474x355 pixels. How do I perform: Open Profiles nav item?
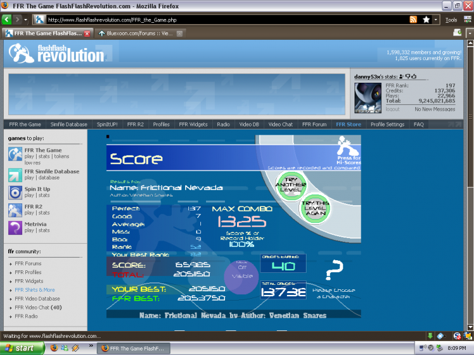(x=161, y=124)
